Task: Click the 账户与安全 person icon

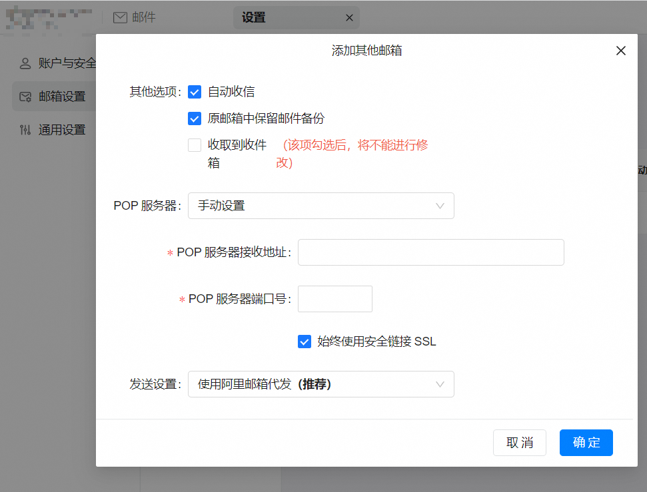Action: (25, 63)
